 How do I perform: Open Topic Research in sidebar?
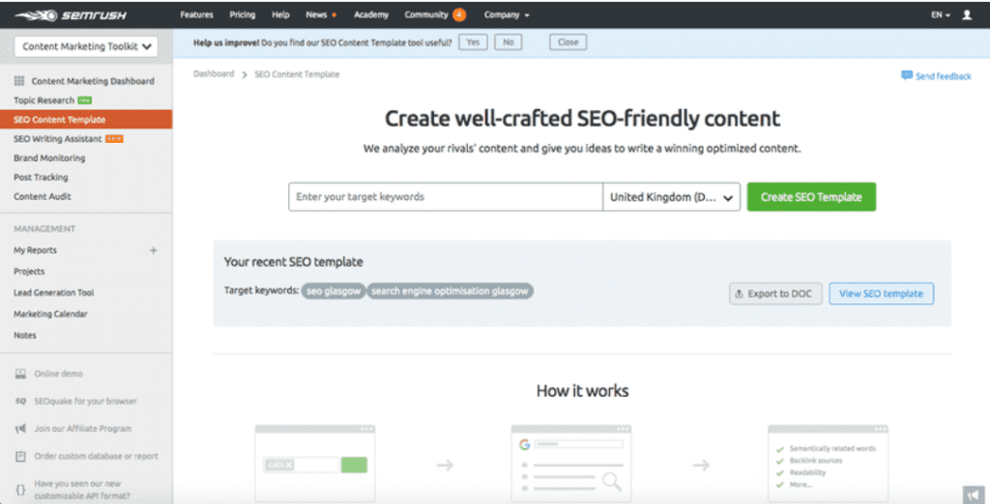click(44, 100)
